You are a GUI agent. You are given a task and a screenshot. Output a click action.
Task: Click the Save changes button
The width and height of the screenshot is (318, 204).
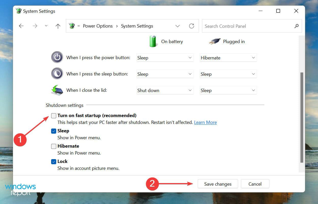(218, 184)
